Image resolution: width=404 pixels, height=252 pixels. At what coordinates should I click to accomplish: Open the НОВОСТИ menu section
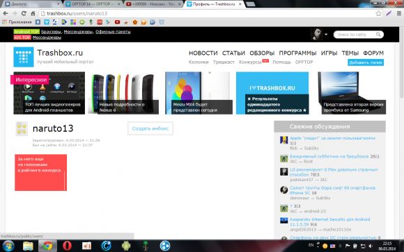203,53
